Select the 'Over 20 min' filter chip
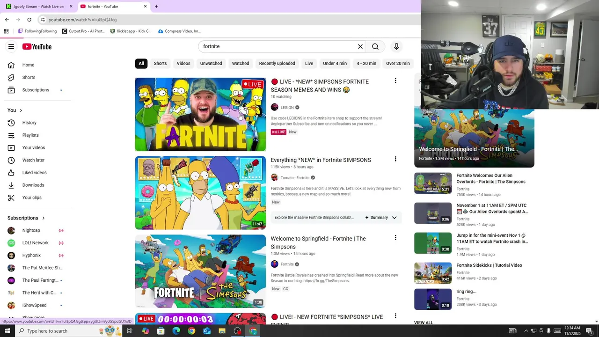Image resolution: width=599 pixels, height=337 pixels. click(x=398, y=63)
